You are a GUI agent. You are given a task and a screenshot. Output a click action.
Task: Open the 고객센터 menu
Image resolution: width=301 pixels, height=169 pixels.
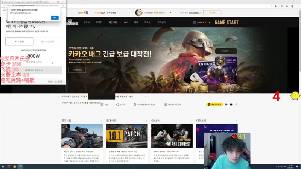(161, 23)
